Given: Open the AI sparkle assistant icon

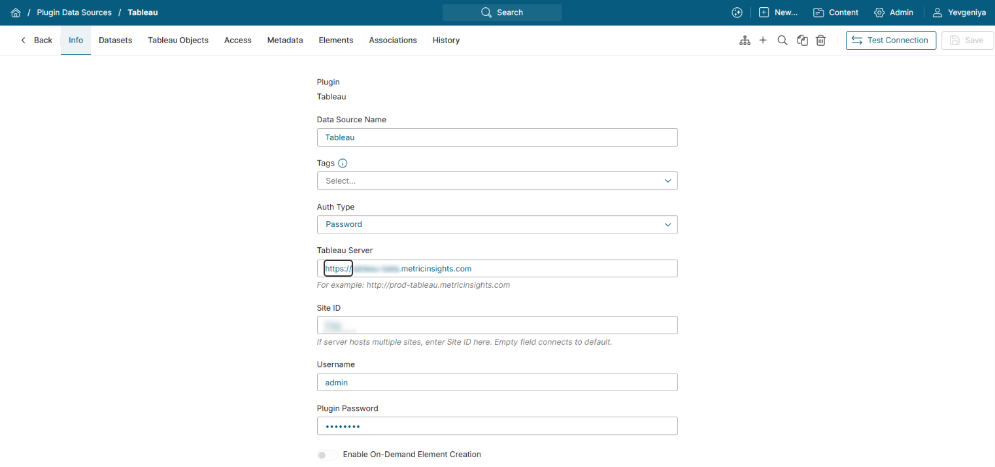Looking at the screenshot, I should 737,12.
